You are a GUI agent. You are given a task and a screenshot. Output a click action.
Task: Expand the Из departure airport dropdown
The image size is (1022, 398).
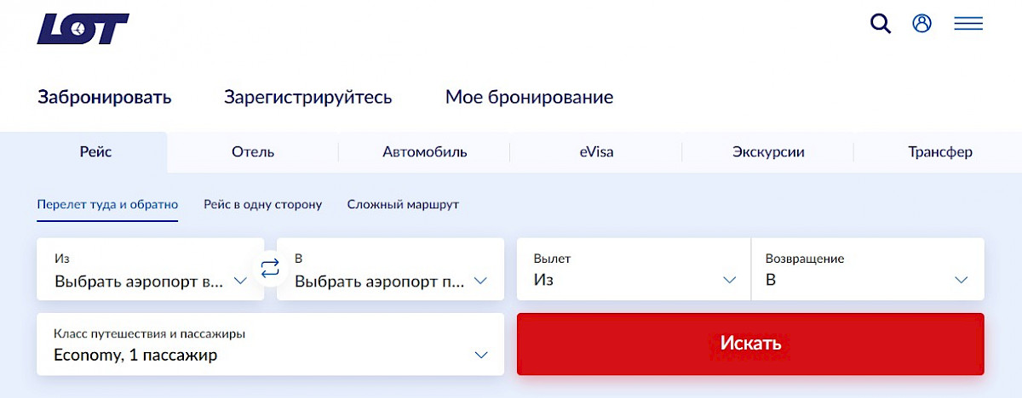pos(150,269)
